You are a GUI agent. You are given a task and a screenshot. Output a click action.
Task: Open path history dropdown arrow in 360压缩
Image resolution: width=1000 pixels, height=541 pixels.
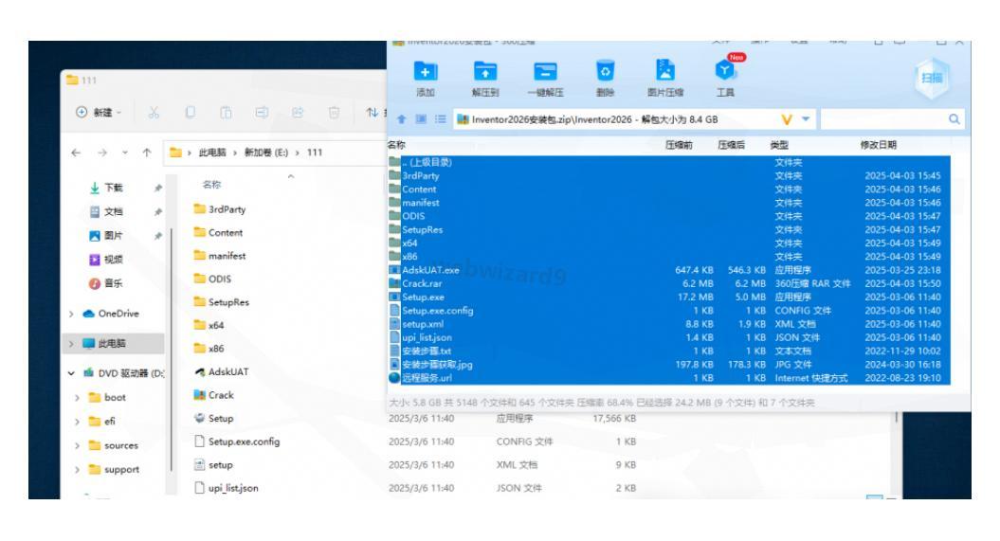click(806, 119)
